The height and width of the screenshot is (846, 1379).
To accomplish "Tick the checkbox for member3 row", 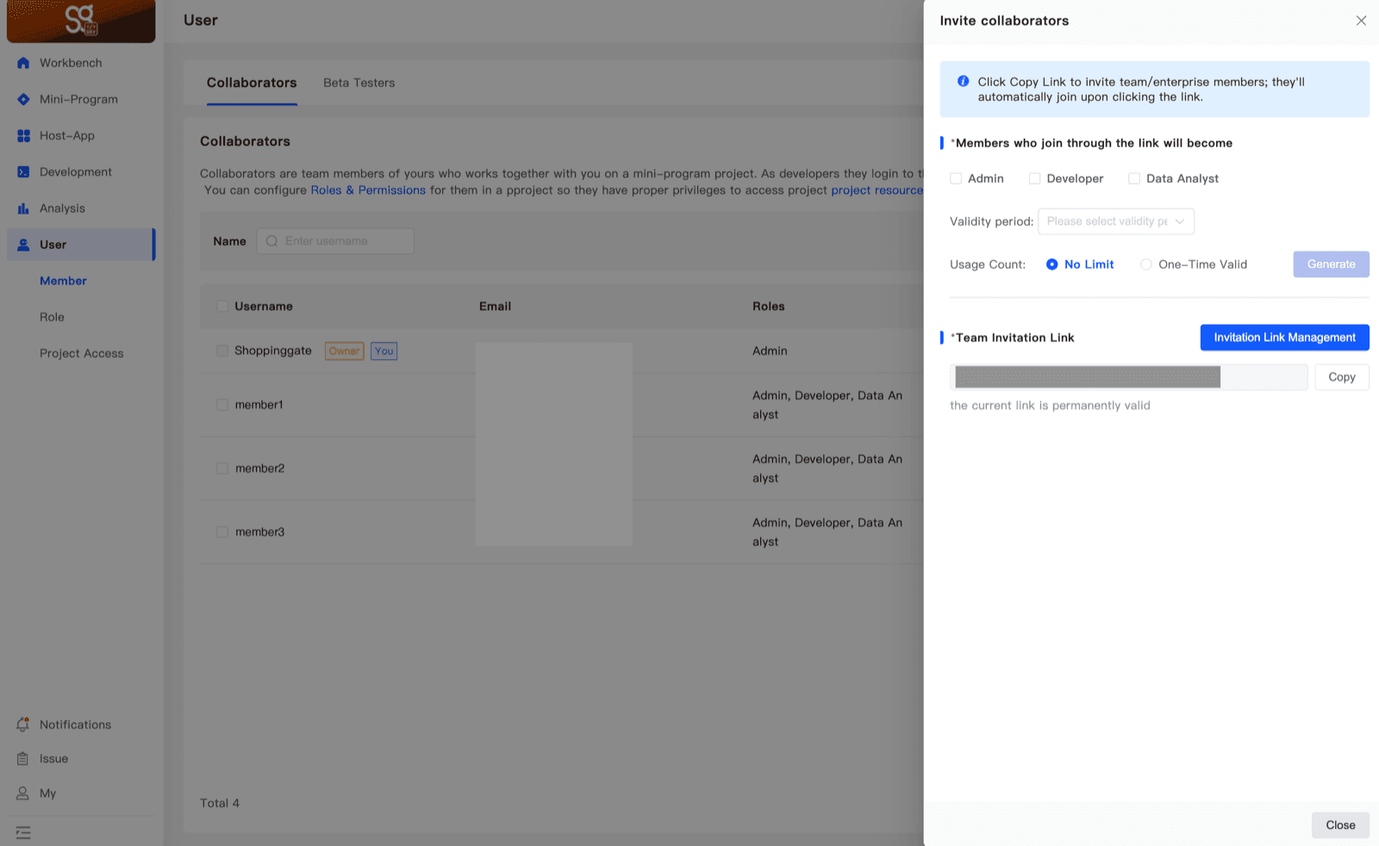I will point(222,532).
